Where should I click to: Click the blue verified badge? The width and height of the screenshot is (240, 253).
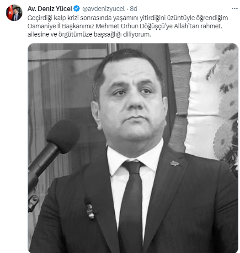pos(76,9)
